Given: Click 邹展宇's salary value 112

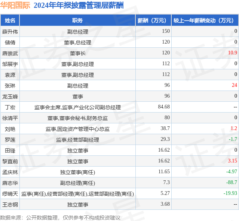Looking at the screenshot, I should point(166,63).
